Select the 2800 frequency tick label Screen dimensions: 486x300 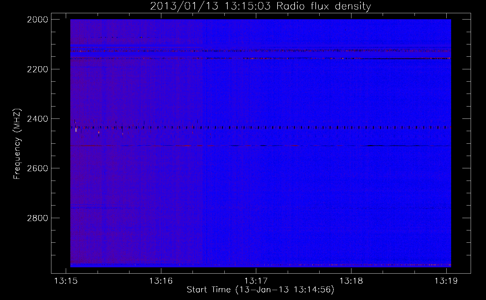38,218
